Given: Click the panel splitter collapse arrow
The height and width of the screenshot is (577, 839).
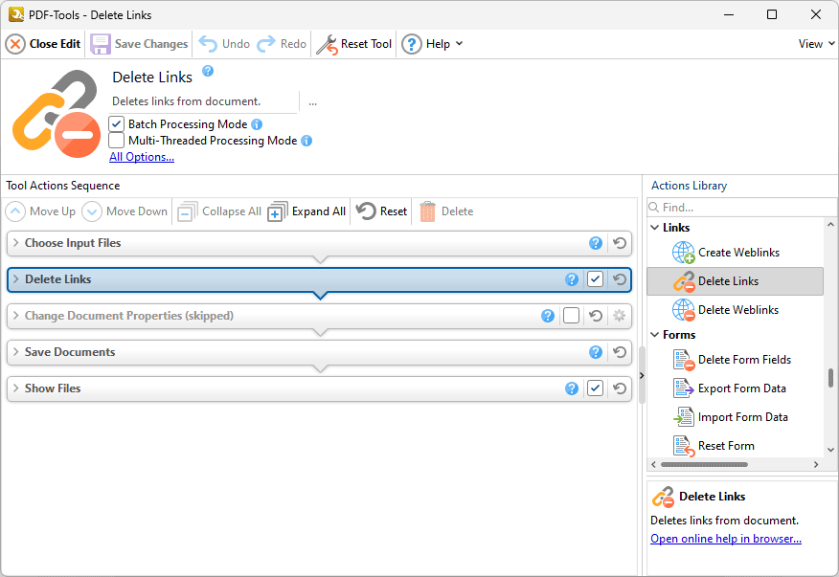Looking at the screenshot, I should click(642, 376).
